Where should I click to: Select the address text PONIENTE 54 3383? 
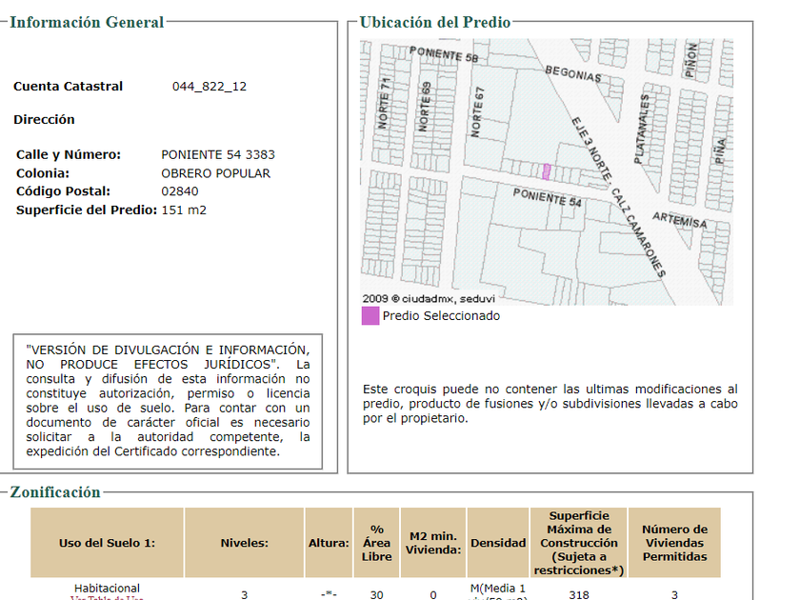tap(218, 154)
